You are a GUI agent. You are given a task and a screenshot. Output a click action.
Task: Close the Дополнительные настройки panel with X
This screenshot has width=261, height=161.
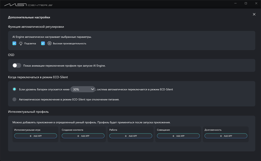(x=254, y=14)
